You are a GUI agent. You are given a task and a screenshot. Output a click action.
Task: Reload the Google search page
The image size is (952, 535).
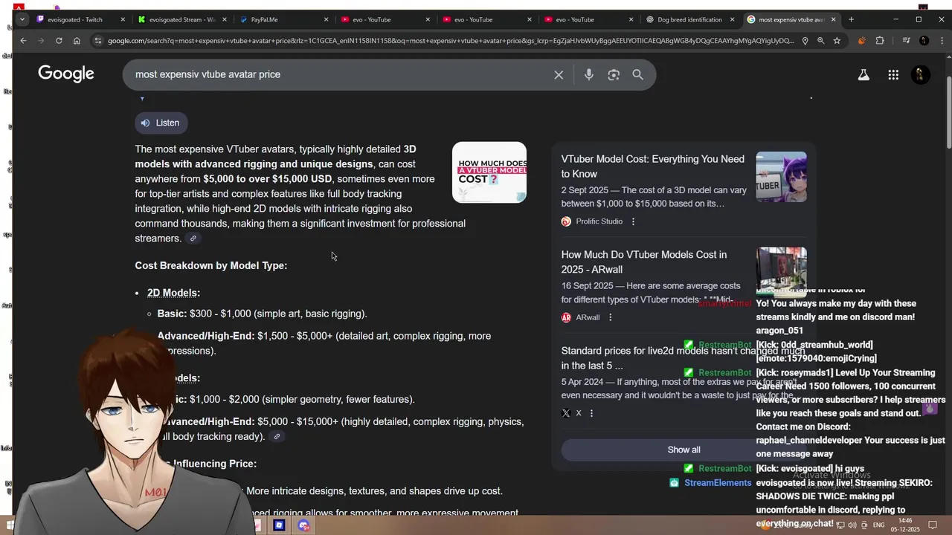tap(59, 41)
